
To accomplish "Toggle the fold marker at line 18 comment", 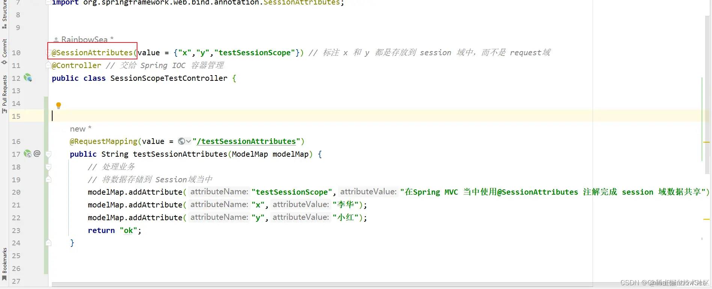I will coord(48,167).
